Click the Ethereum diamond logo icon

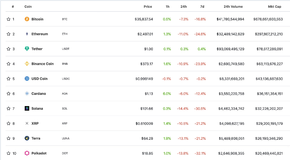[27, 34]
